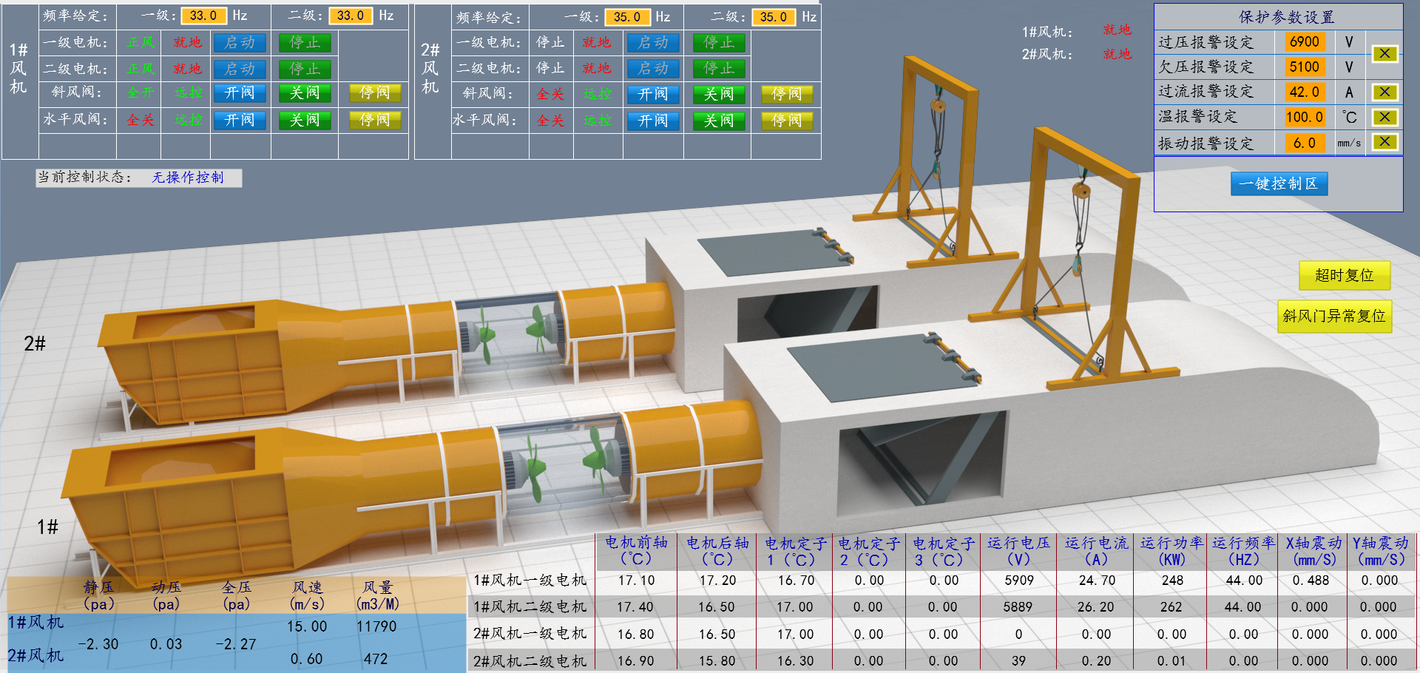Click the X icon beside 温报警设定
This screenshot has height=673, width=1420.
[x=1384, y=117]
